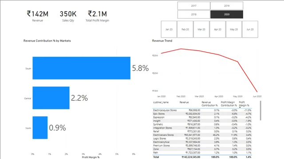Sort by Profit Margin Contribution % header
The image size is (284, 159).
click(x=229, y=104)
